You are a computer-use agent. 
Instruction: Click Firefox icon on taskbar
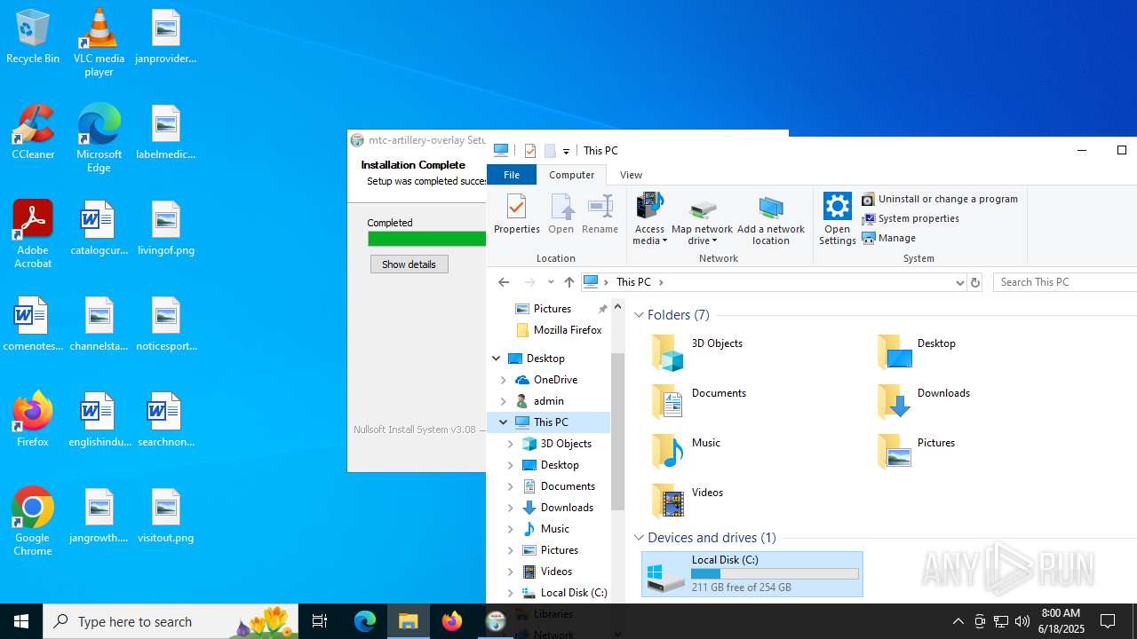click(452, 621)
